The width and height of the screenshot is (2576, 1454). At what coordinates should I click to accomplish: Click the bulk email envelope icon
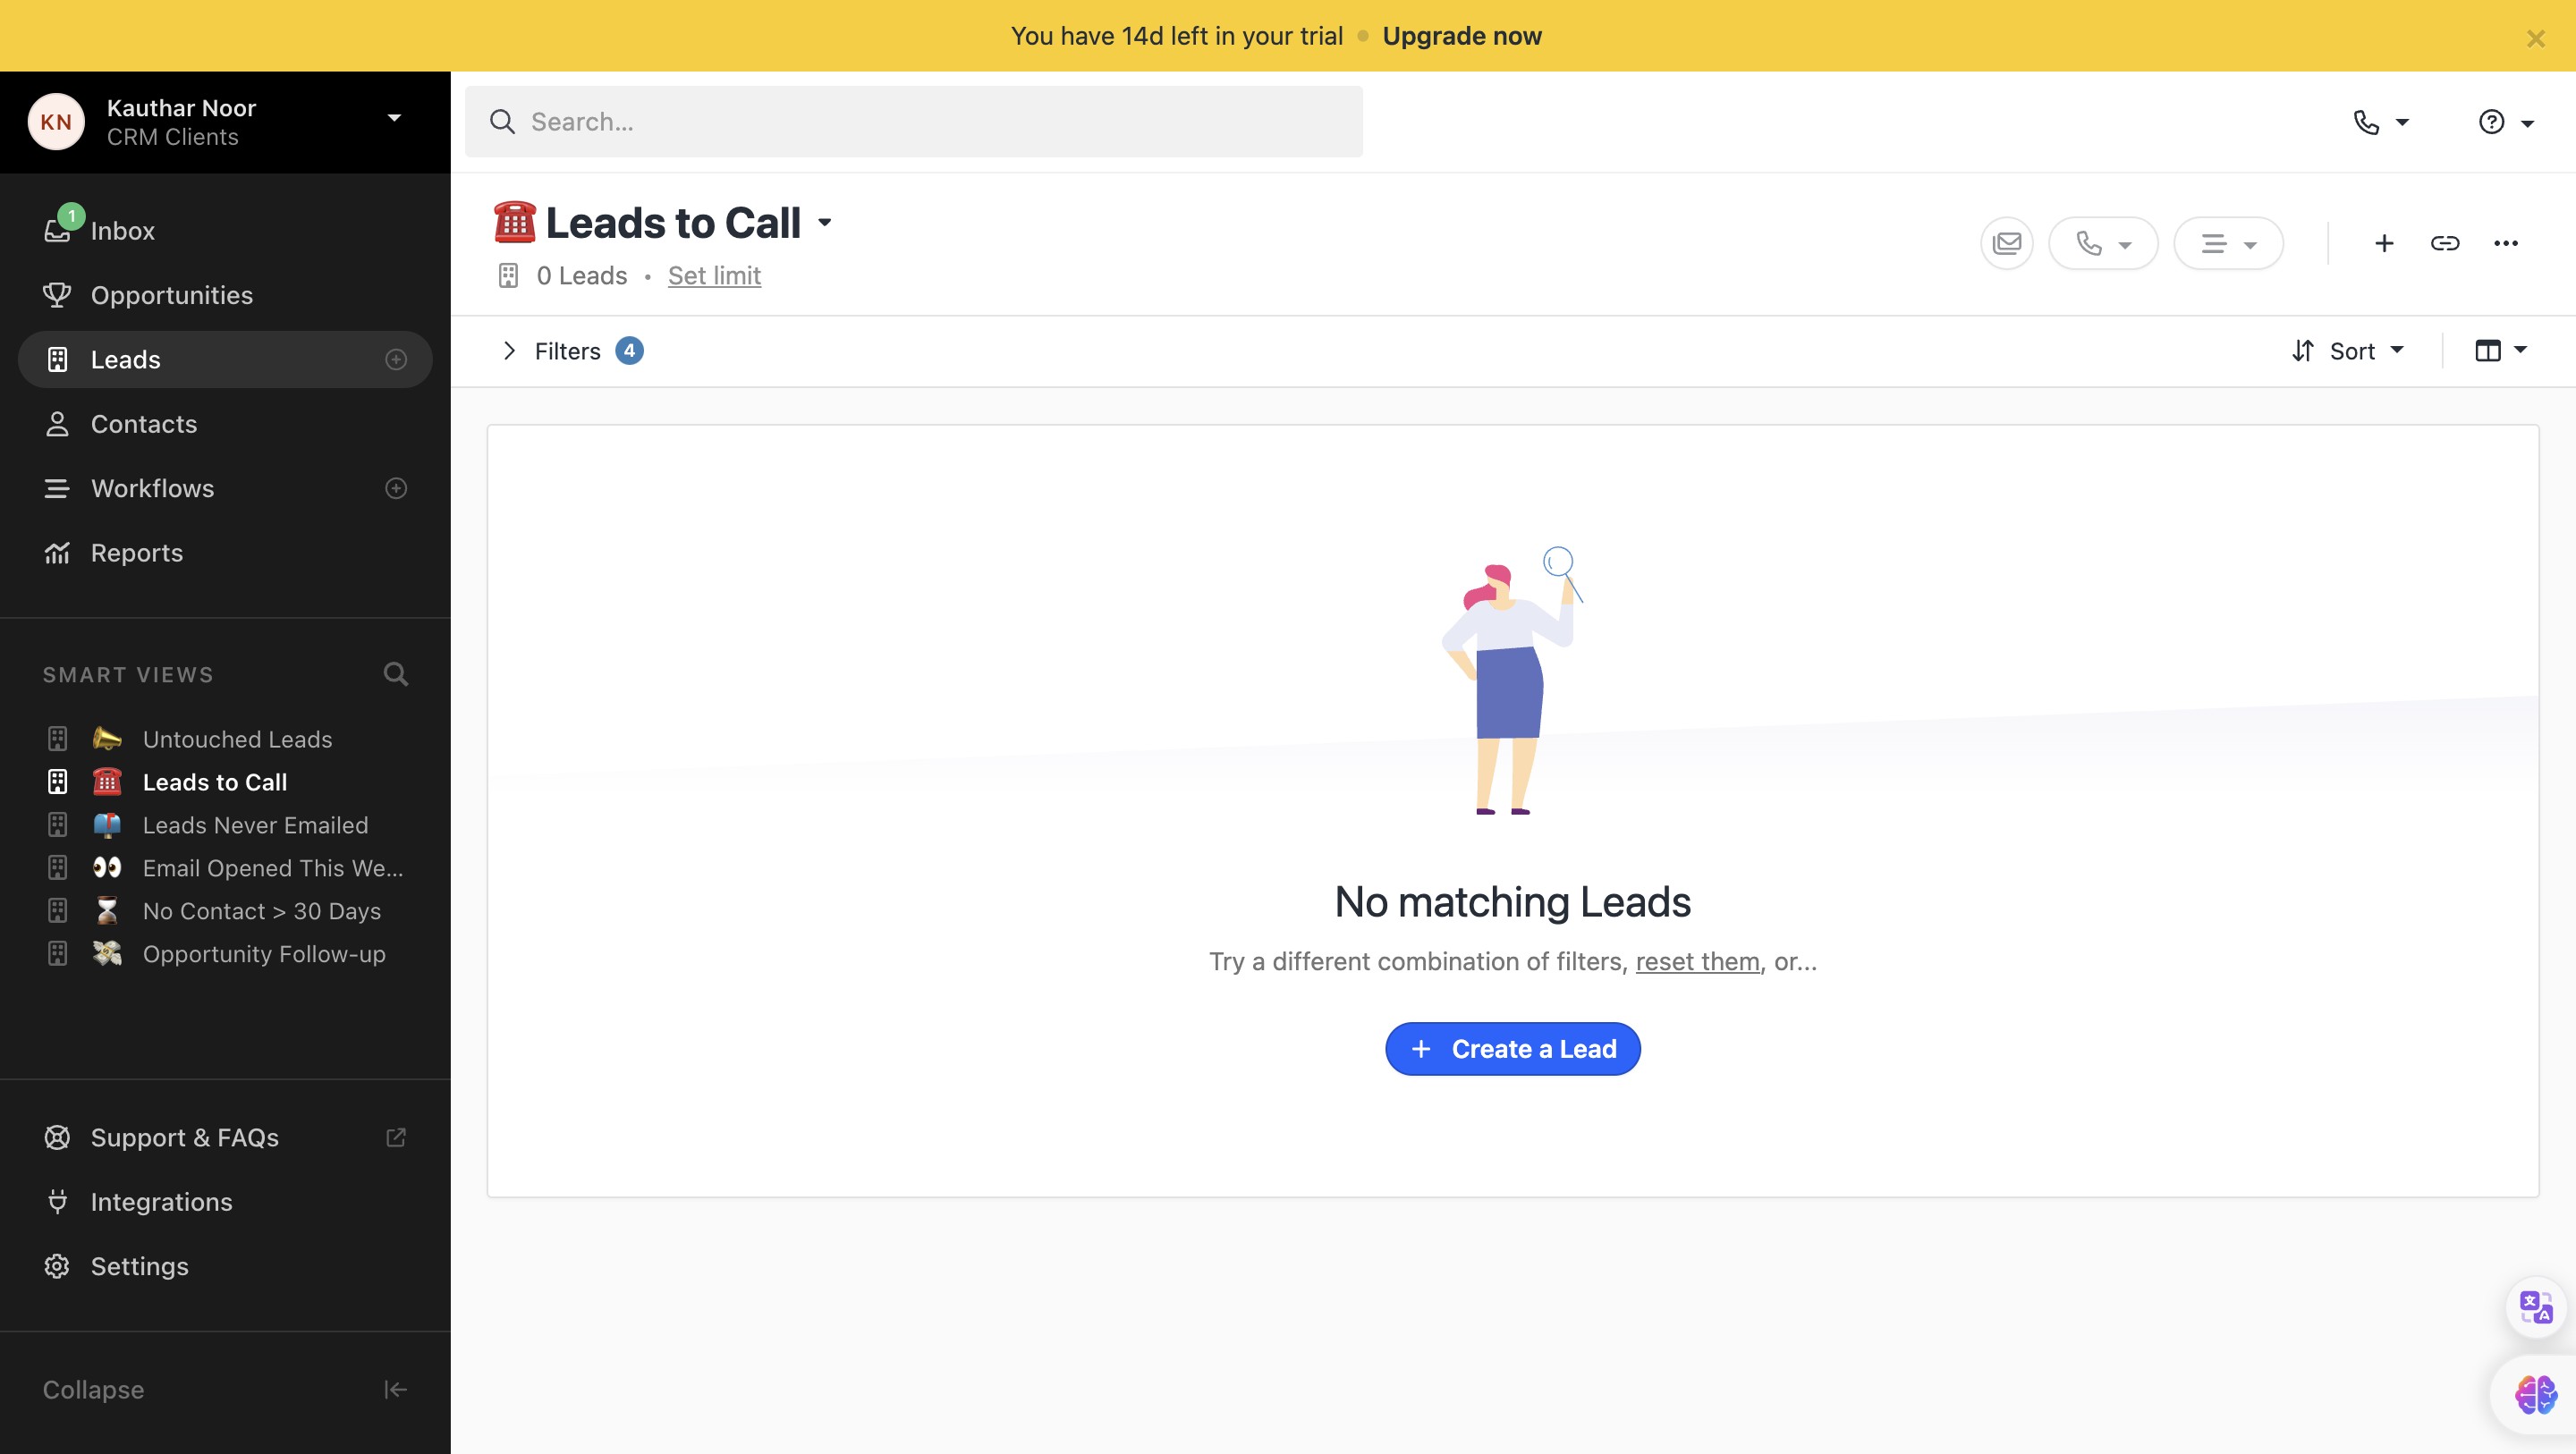click(2006, 243)
